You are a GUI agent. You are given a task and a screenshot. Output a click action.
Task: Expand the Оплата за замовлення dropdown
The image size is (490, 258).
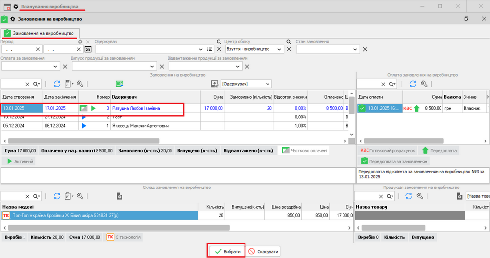tap(57, 67)
